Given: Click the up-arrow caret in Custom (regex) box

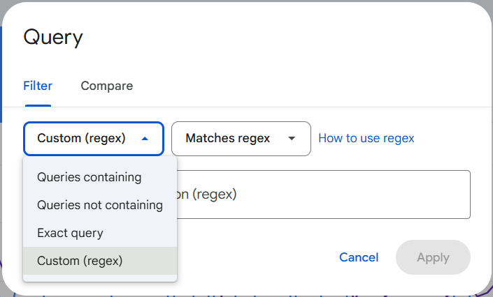Looking at the screenshot, I should click(145, 139).
